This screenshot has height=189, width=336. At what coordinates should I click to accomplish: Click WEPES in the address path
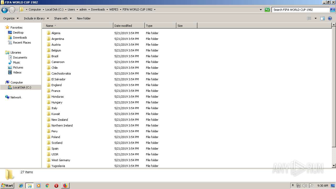(x=114, y=9)
